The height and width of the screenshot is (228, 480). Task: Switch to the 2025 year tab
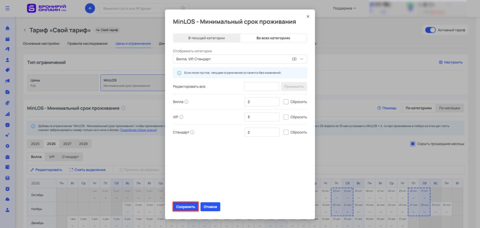(x=35, y=144)
